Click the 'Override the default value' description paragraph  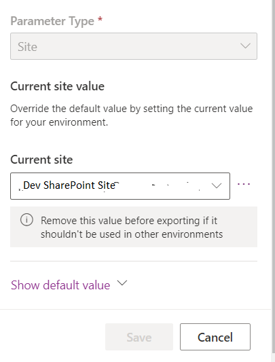click(132, 115)
